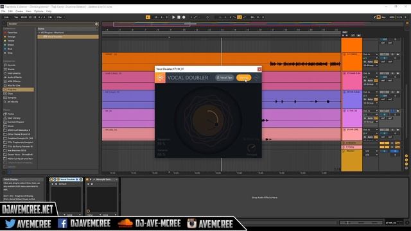Click the Vocal Doubler central dial
411x231 pixels.
coord(208,120)
